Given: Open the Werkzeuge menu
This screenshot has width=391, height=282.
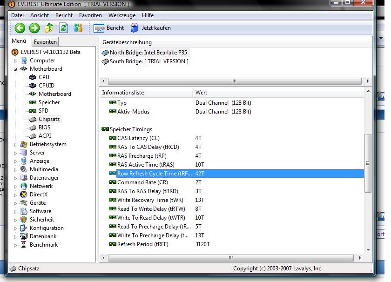Looking at the screenshot, I should (x=122, y=15).
